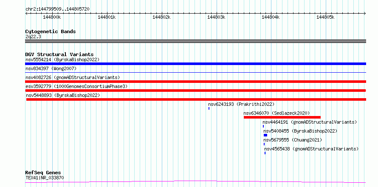The height and width of the screenshot is (187, 378).
Task: Click the nsv4464191 small blue marker
Action: [263, 126]
